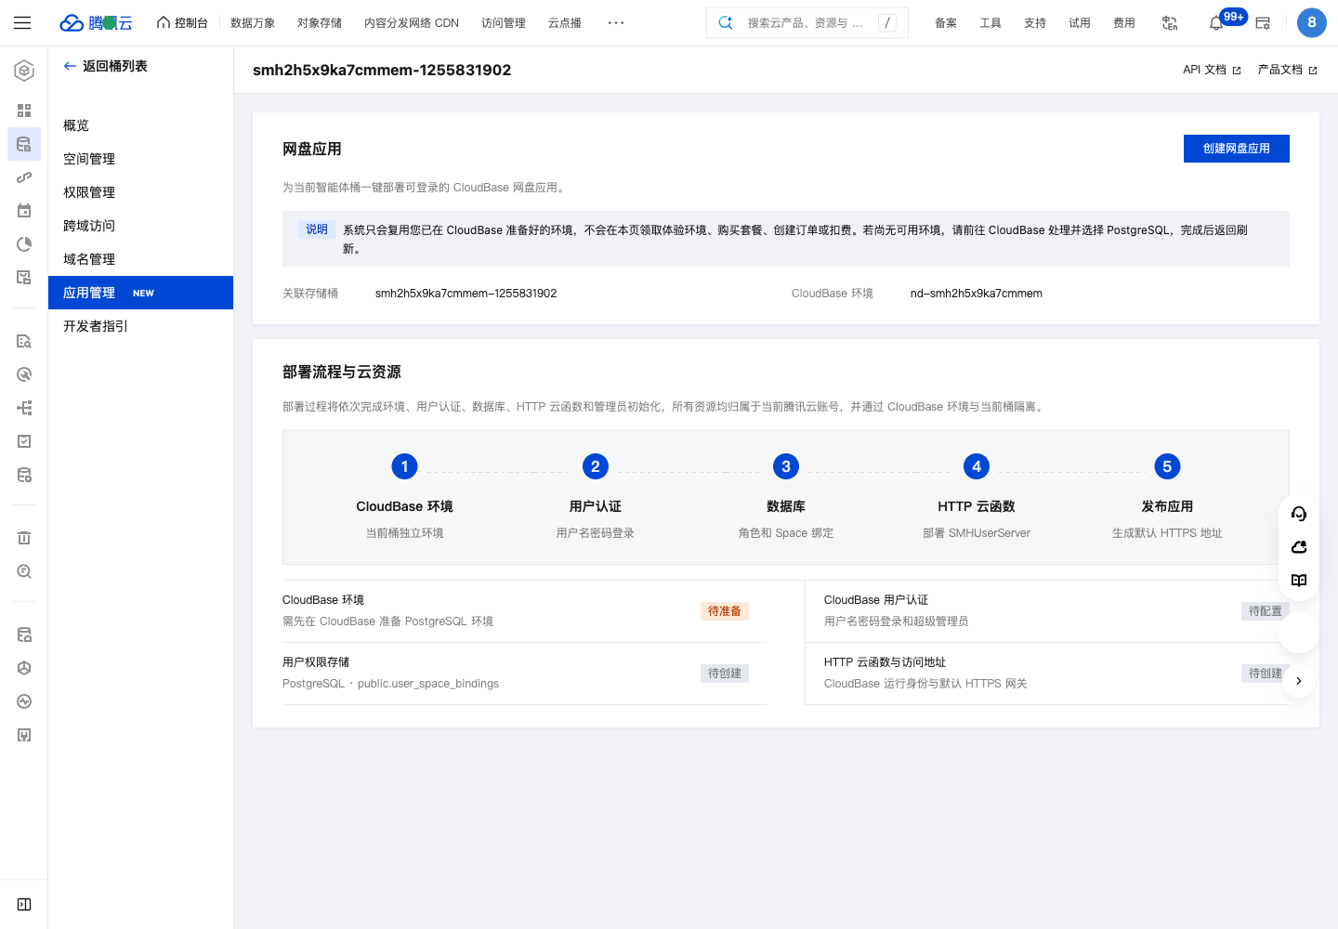Open 内容分发网络 CDN in navigation

pyautogui.click(x=412, y=22)
